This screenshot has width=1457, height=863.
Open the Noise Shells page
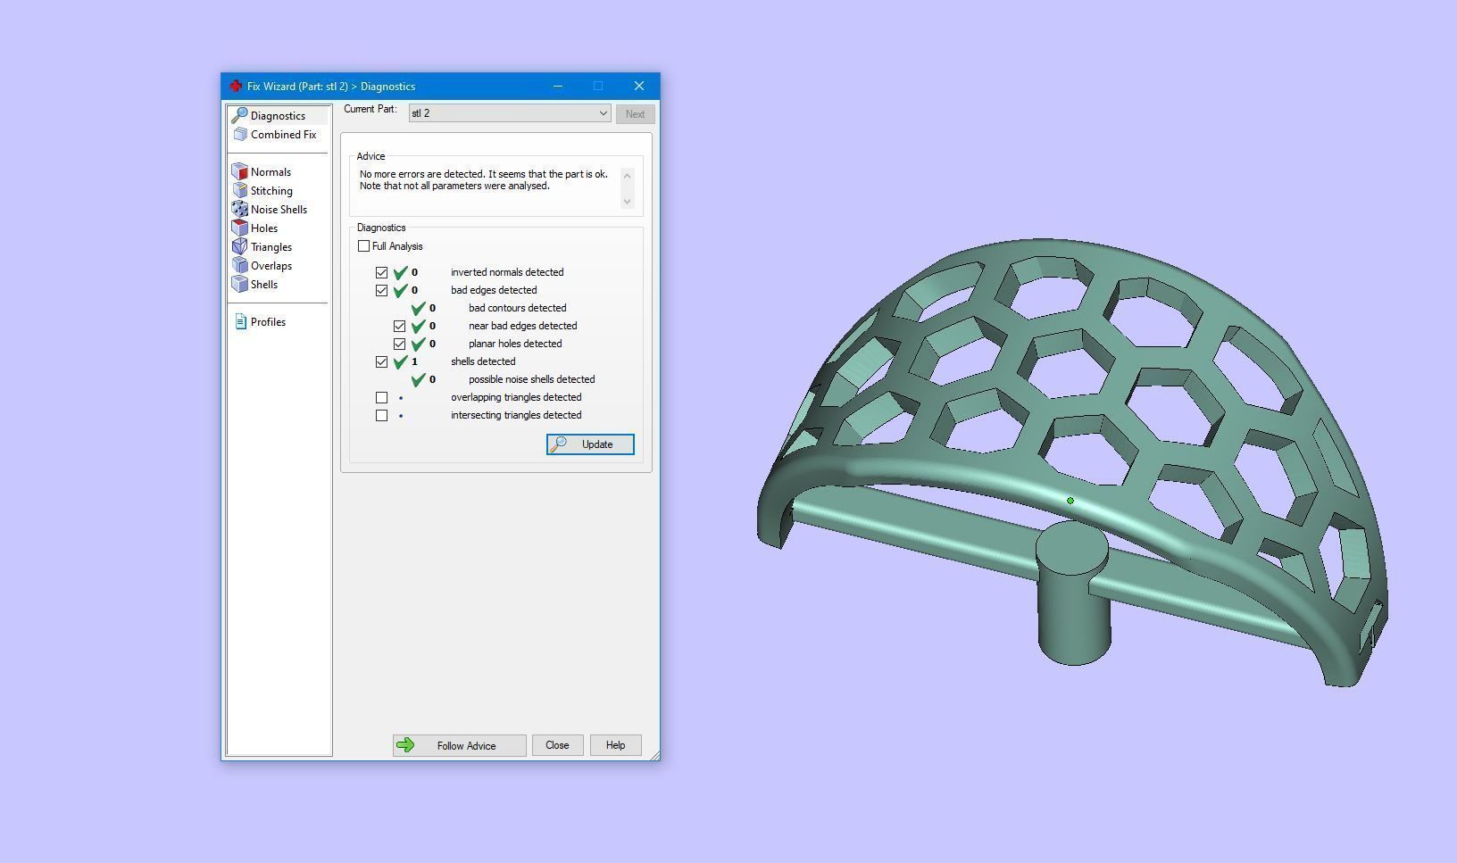pos(279,210)
